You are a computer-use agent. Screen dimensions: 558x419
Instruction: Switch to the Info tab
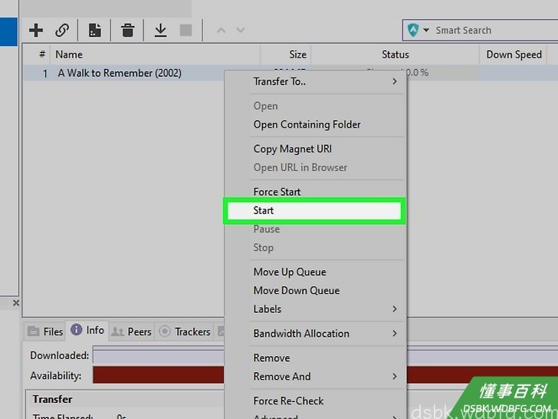pos(87,330)
